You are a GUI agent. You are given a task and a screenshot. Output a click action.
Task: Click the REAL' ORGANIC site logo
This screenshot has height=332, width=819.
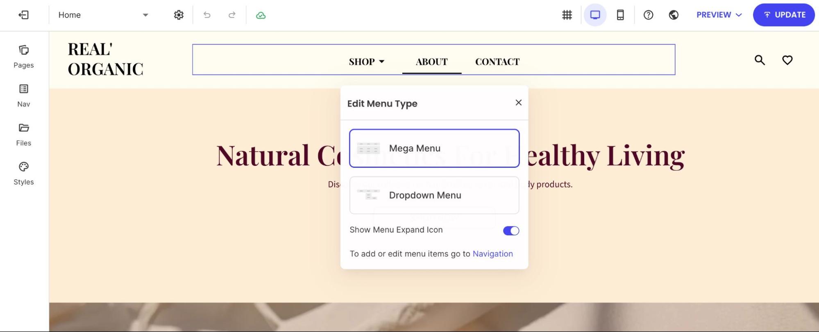pyautogui.click(x=106, y=59)
